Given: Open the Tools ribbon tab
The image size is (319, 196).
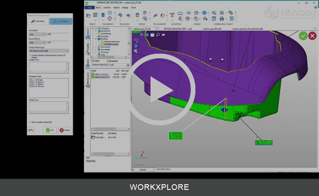Looking at the screenshot, I should [133, 8].
